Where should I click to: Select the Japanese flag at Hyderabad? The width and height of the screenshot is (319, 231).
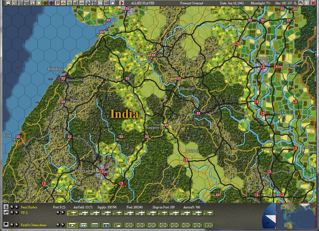click(102, 172)
